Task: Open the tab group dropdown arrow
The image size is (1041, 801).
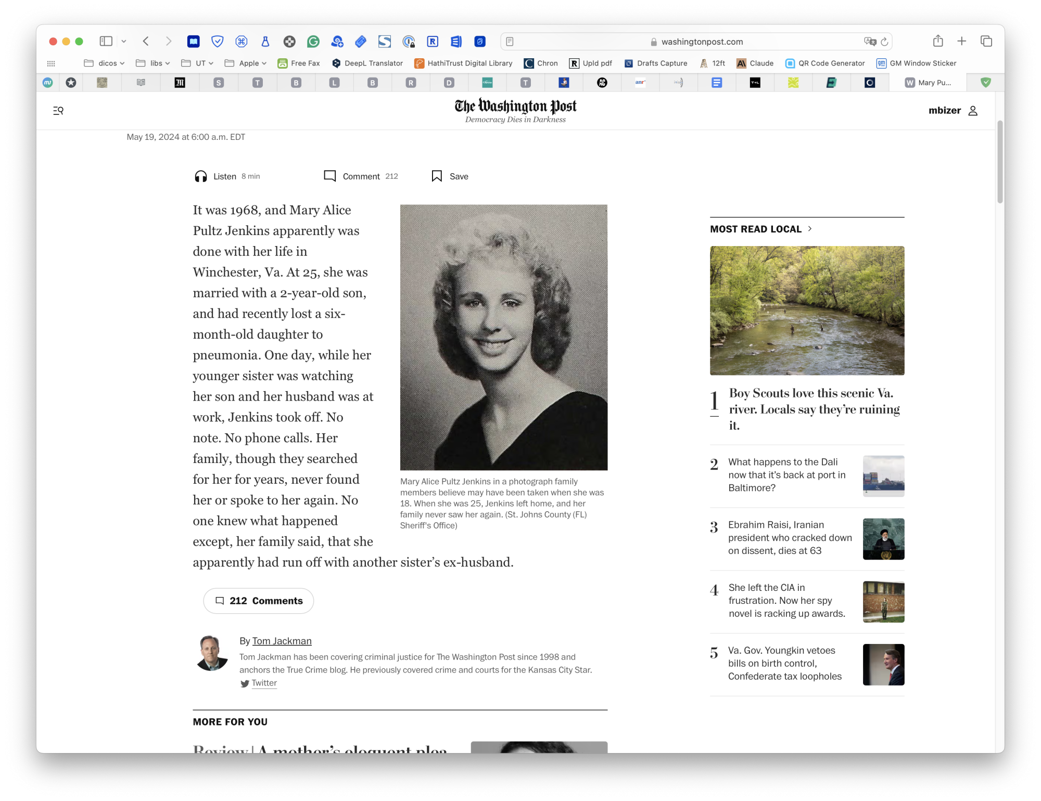Action: [124, 41]
